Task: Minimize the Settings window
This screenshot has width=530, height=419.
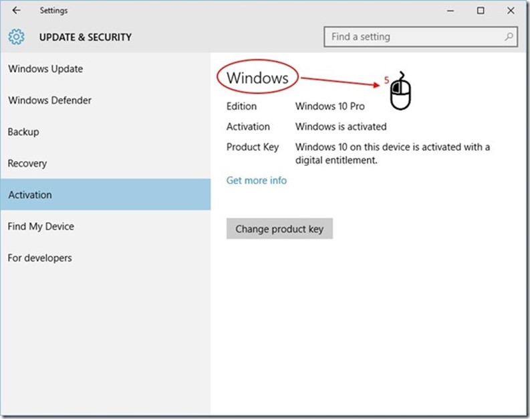Action: tap(450, 11)
